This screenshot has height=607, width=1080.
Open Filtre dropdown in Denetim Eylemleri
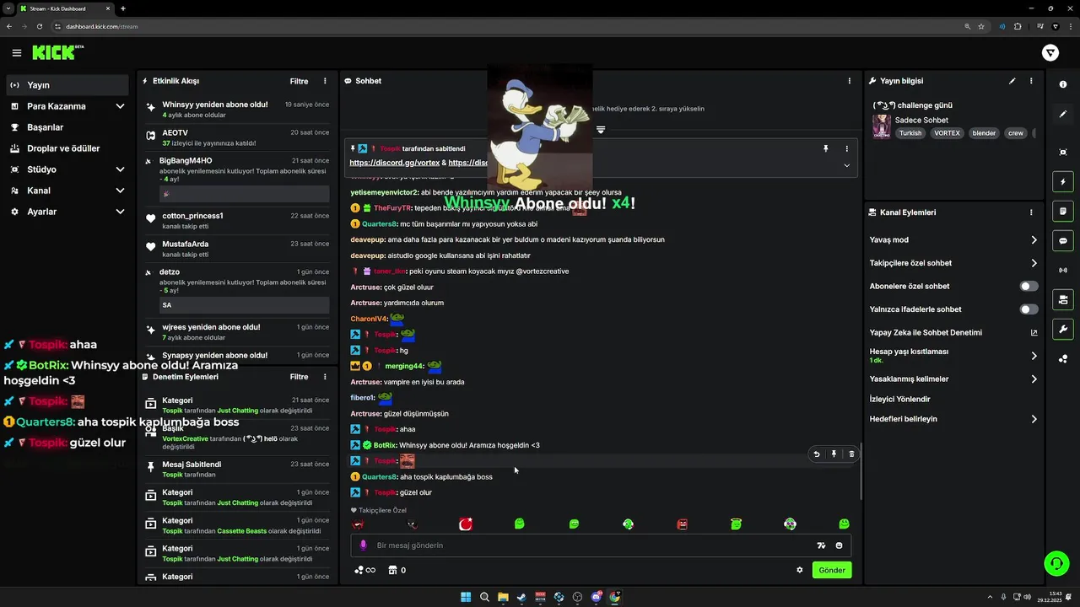coord(299,377)
